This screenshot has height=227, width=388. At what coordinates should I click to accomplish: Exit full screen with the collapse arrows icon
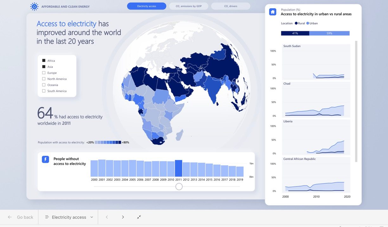(139, 217)
